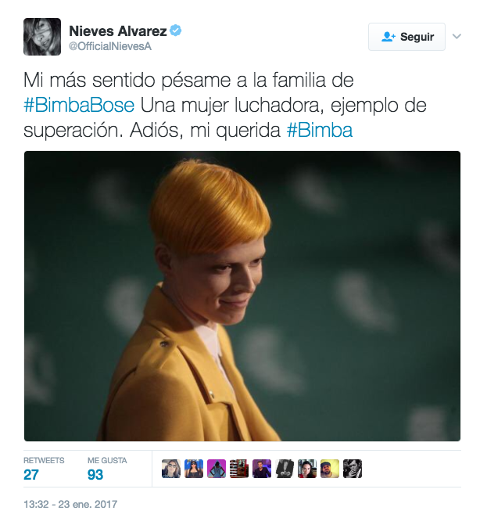Viewport: 487px width, 518px height.
Task: Open second liker avatar with blue background
Action: pos(194,469)
